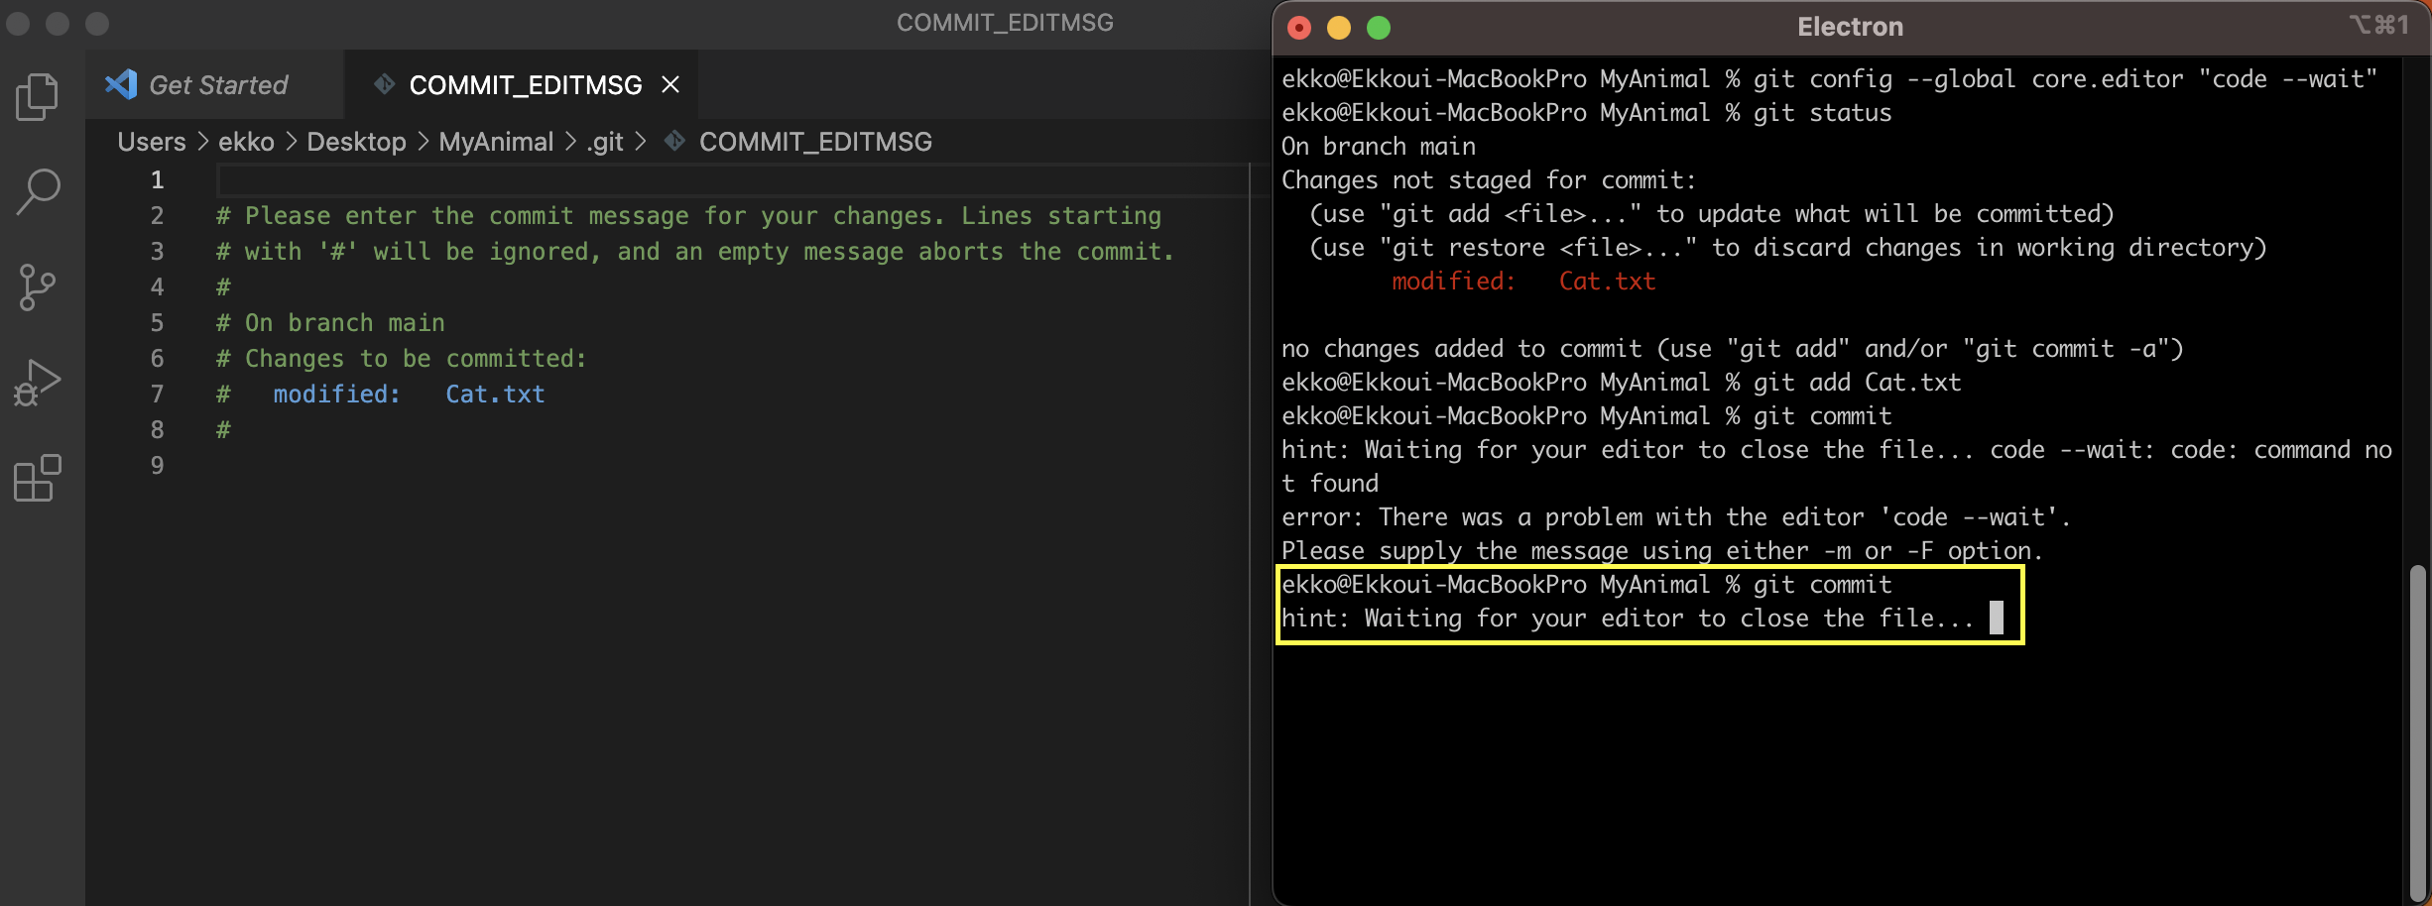Click 'Changes not staged for commit:' terminal line
Image resolution: width=2432 pixels, height=906 pixels.
tap(1489, 180)
